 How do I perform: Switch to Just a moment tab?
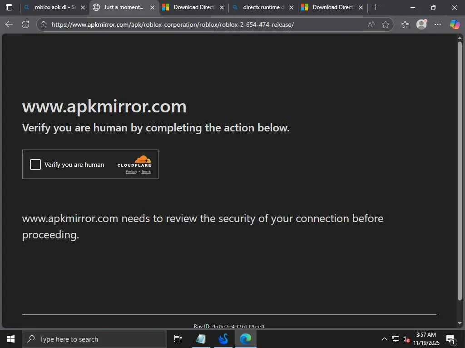(124, 7)
